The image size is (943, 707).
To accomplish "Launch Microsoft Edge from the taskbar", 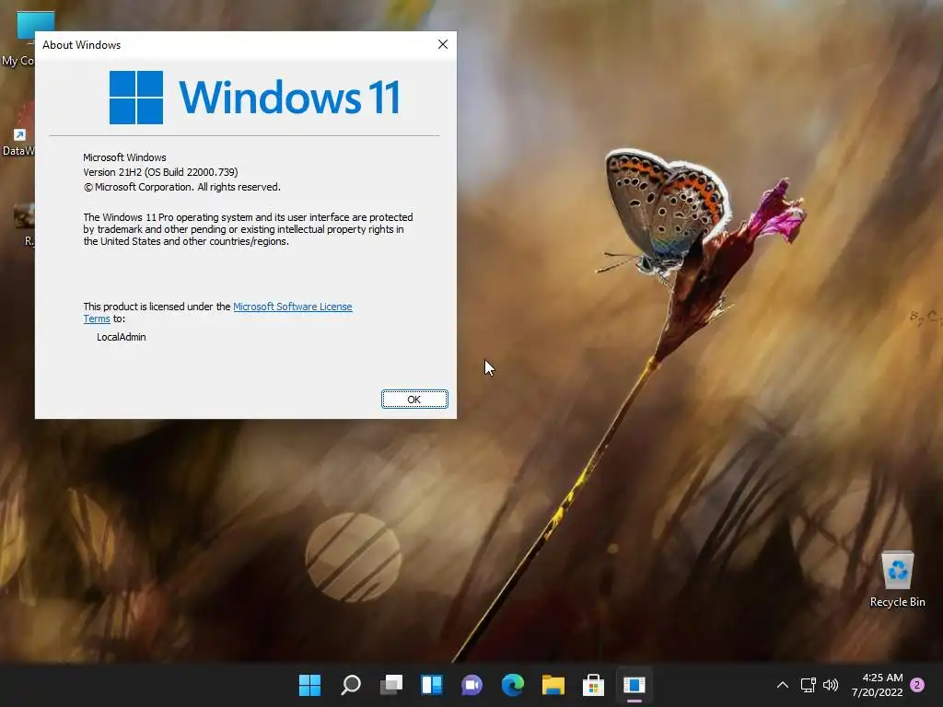I will (x=512, y=685).
